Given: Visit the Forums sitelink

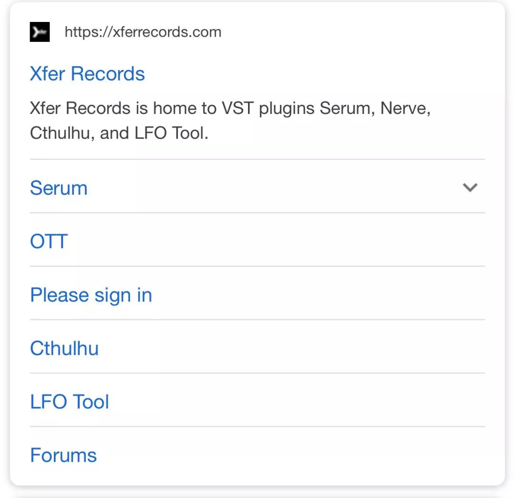Looking at the screenshot, I should [63, 455].
